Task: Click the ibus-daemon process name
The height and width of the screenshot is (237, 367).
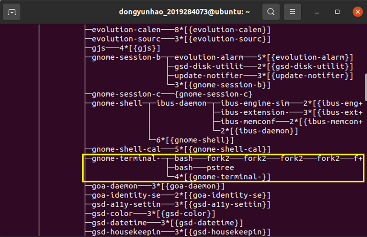Action: point(181,103)
